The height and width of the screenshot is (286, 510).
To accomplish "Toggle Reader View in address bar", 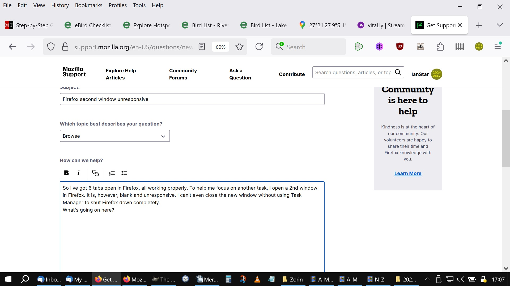I will [202, 47].
